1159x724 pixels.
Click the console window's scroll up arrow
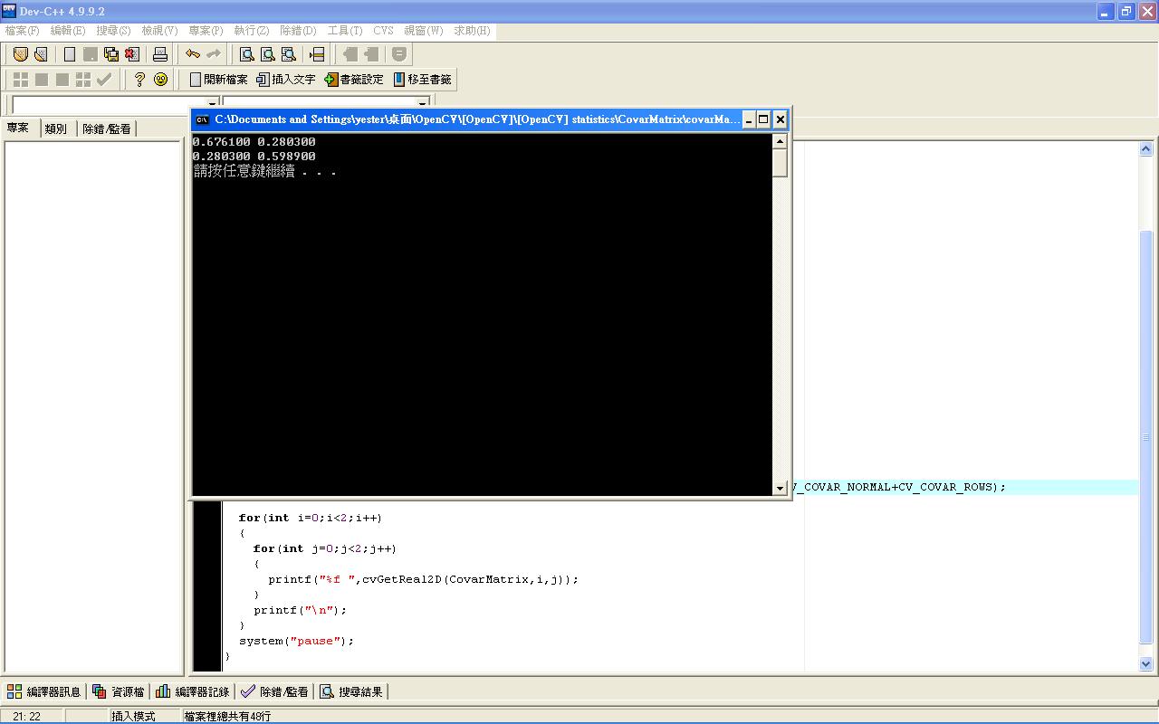780,141
